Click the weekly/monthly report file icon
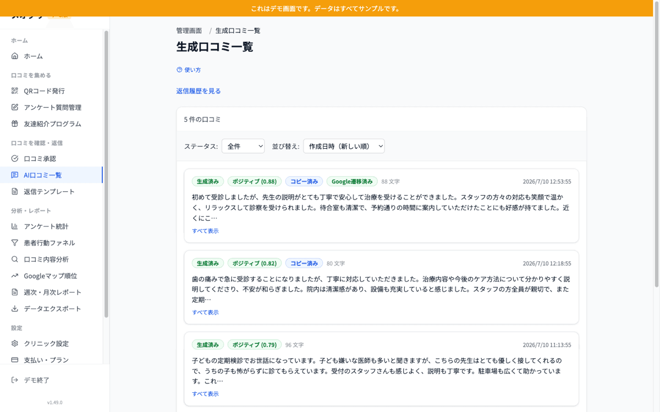 coord(15,292)
